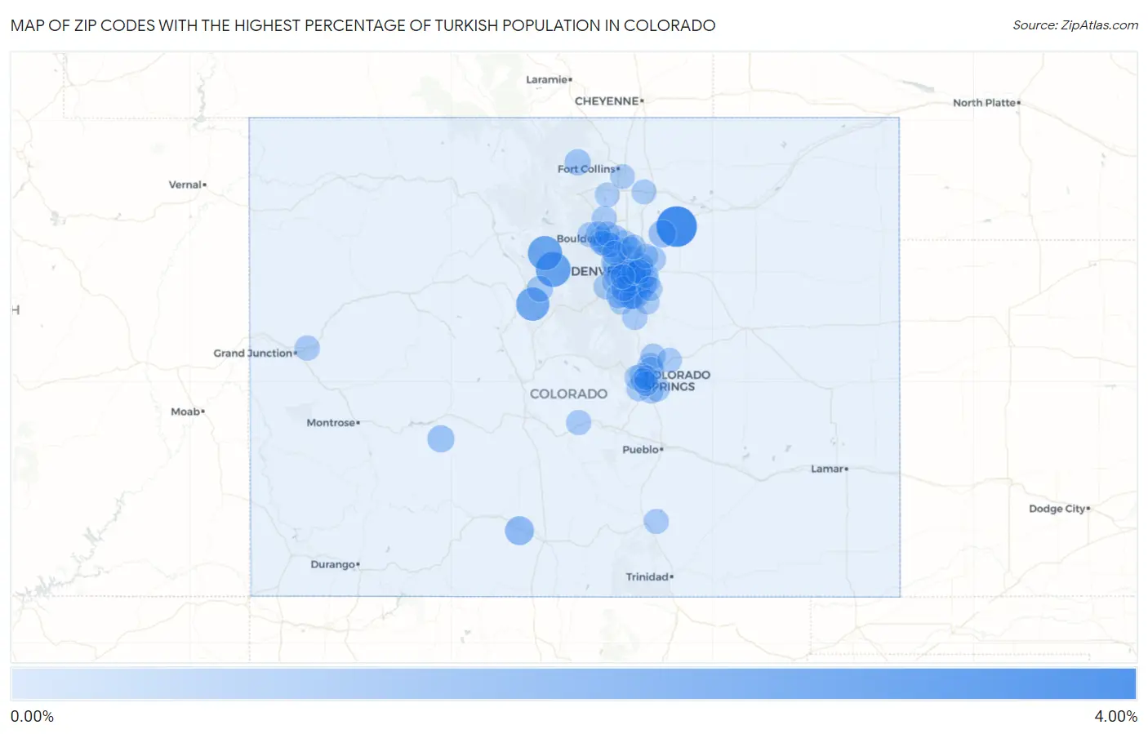Viewport: 1148px width, 734px height.
Task: Click the large dark bubble west of Denver label
Action: point(553,269)
